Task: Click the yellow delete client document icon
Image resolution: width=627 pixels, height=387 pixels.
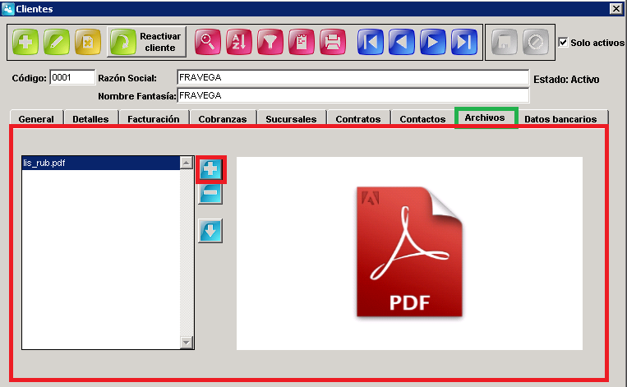Action: [88, 42]
